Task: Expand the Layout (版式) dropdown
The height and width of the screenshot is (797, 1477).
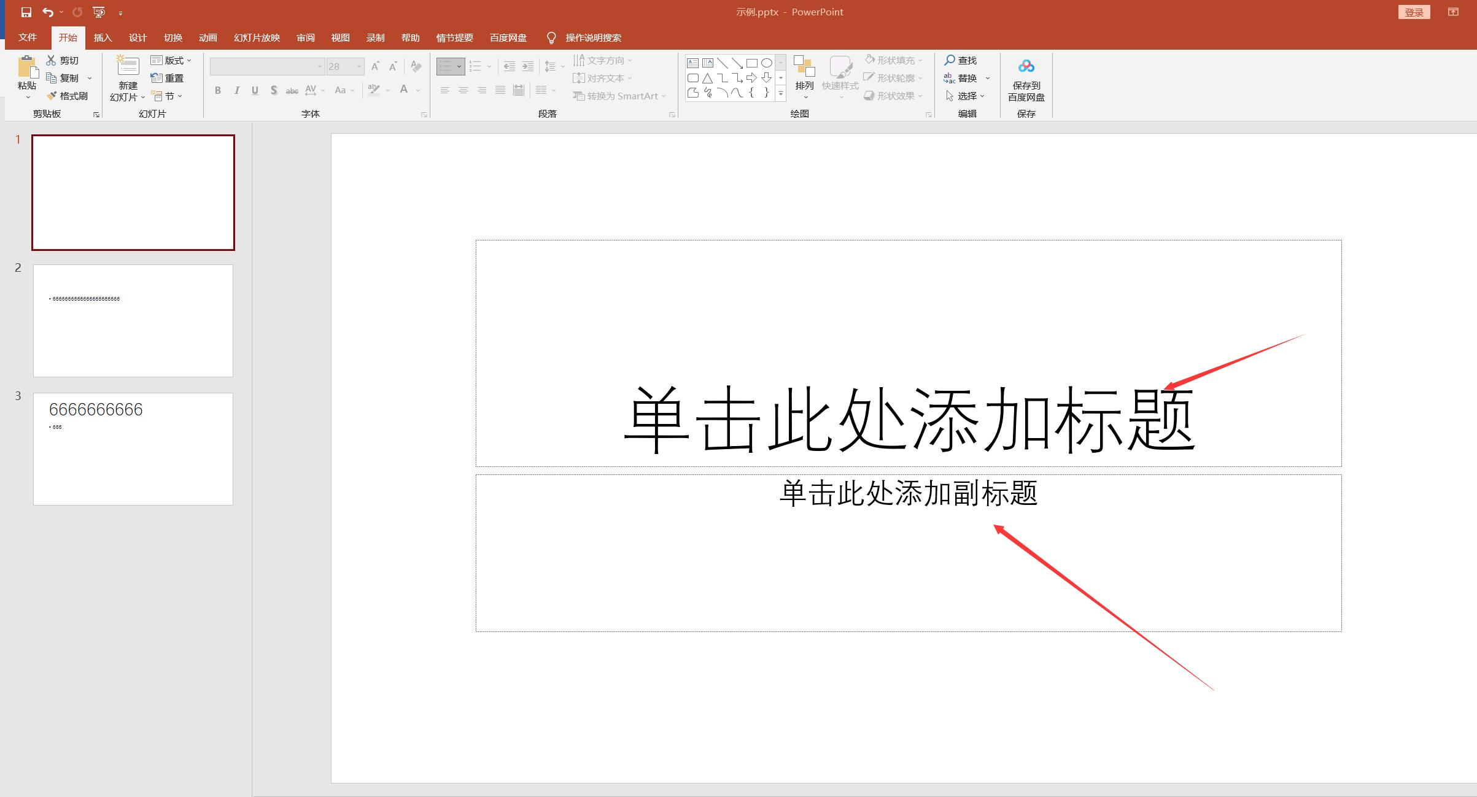Action: [x=171, y=60]
